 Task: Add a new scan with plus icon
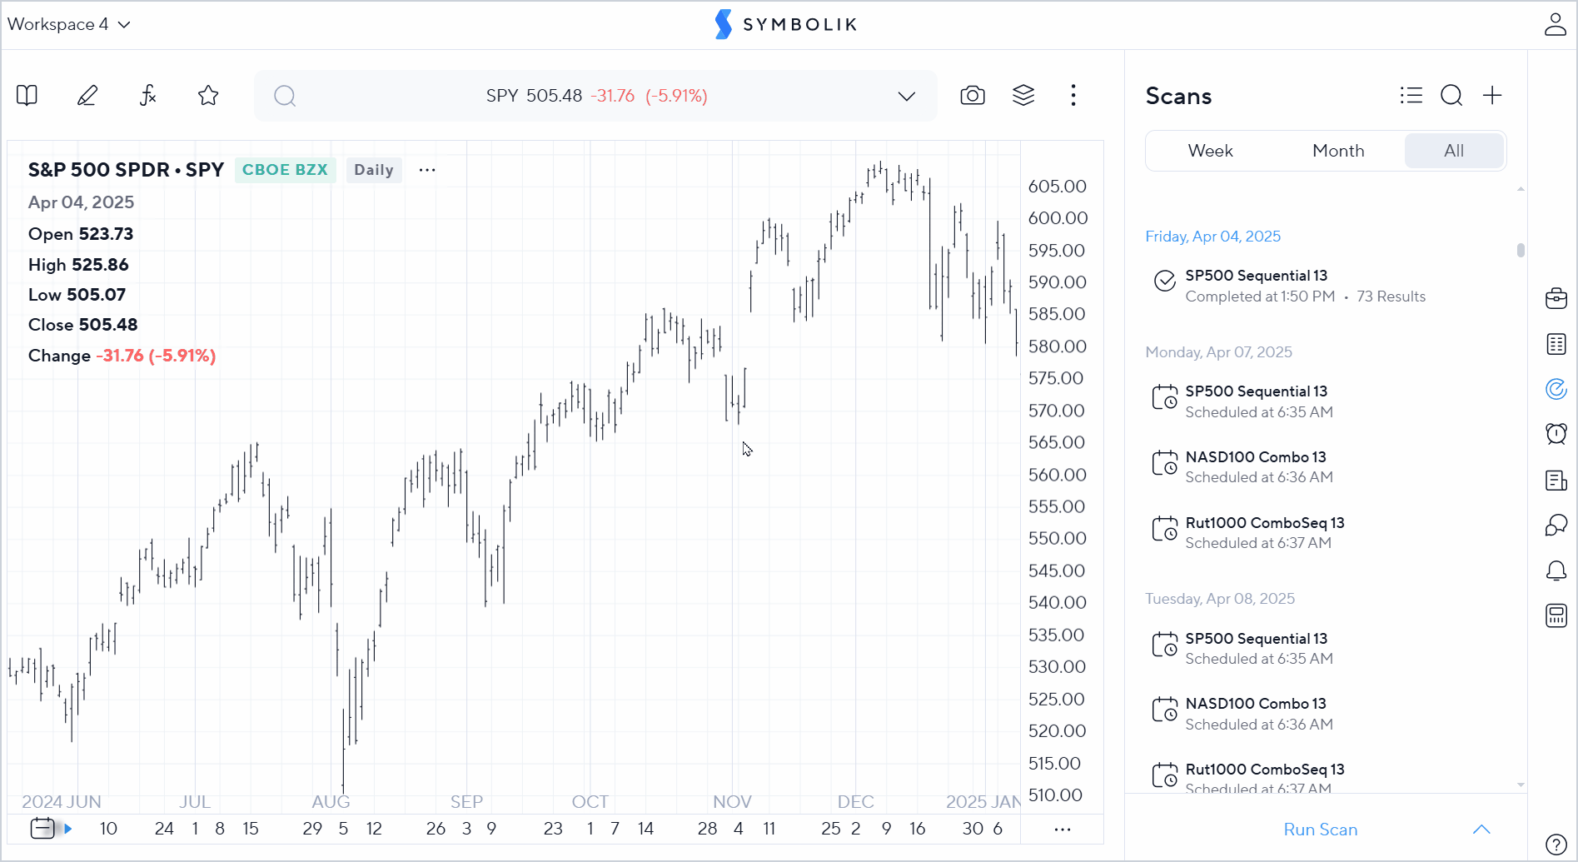[1492, 96]
